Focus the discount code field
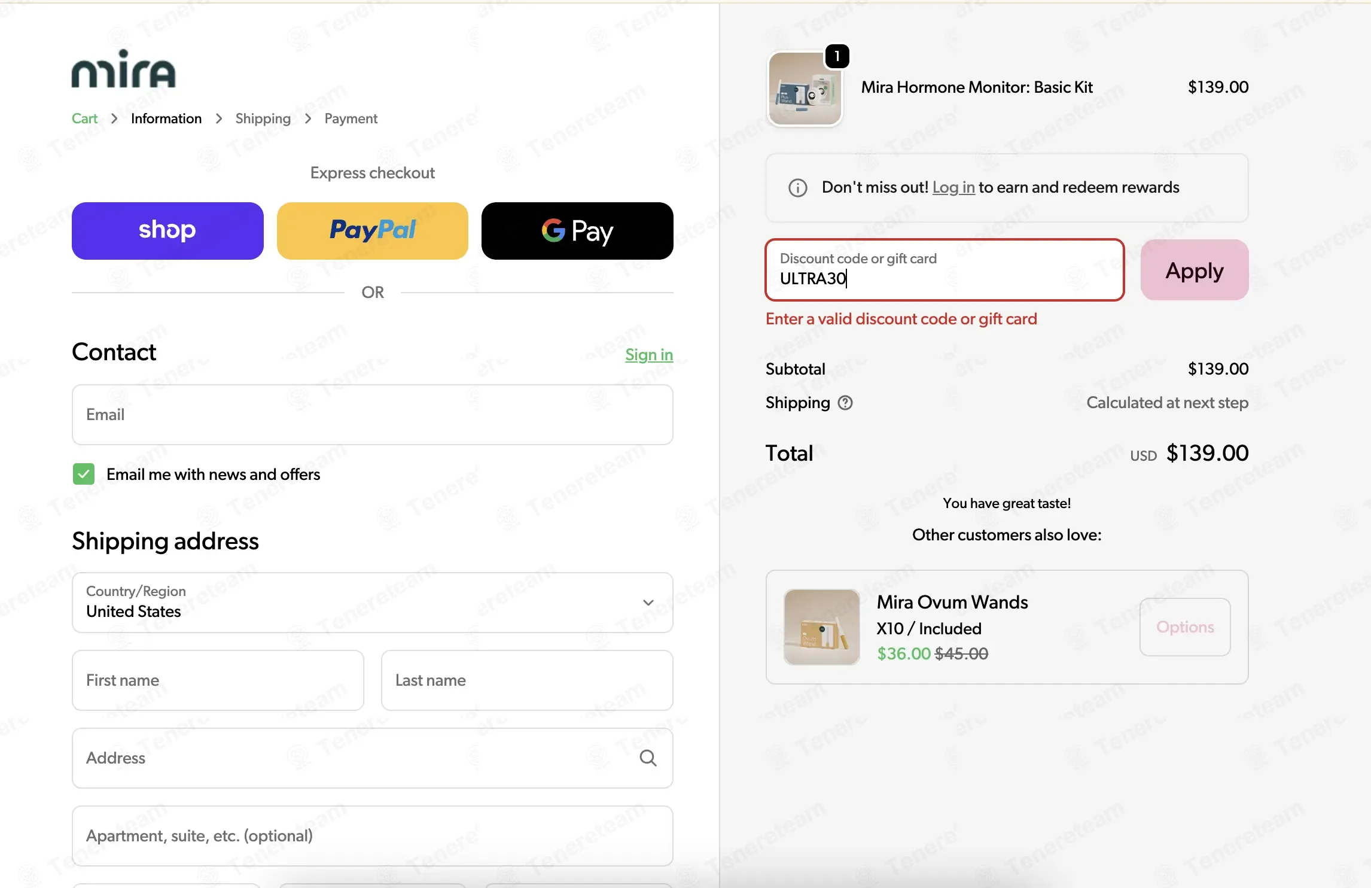Viewport: 1371px width, 888px height. 945,270
